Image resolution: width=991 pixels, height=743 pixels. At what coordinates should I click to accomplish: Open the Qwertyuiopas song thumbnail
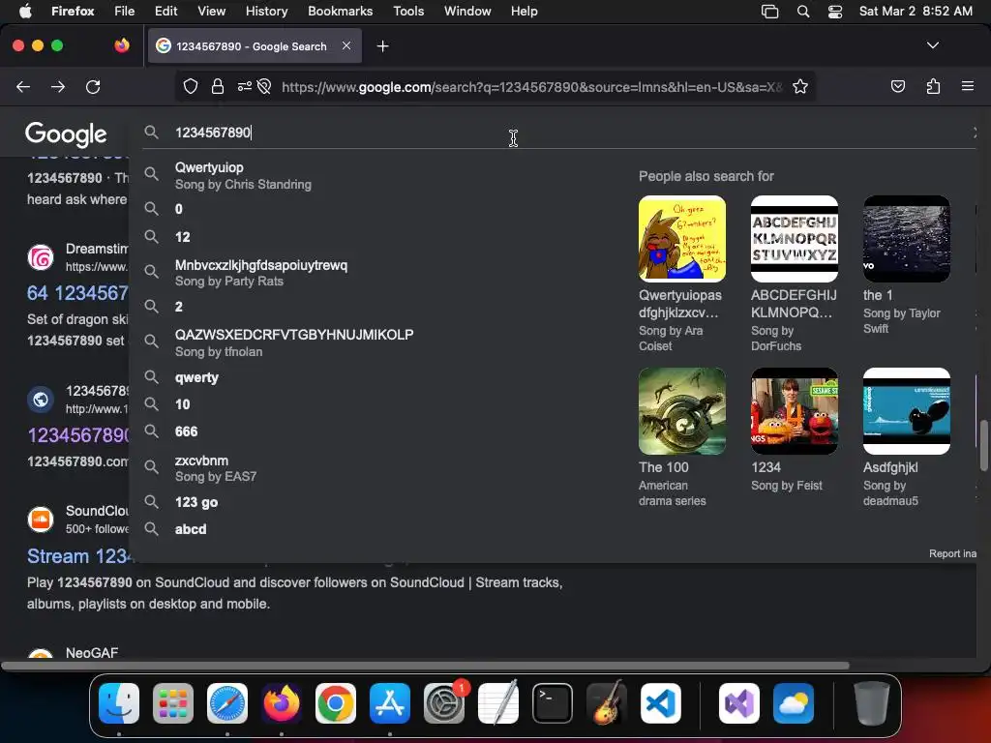pyautogui.click(x=682, y=239)
